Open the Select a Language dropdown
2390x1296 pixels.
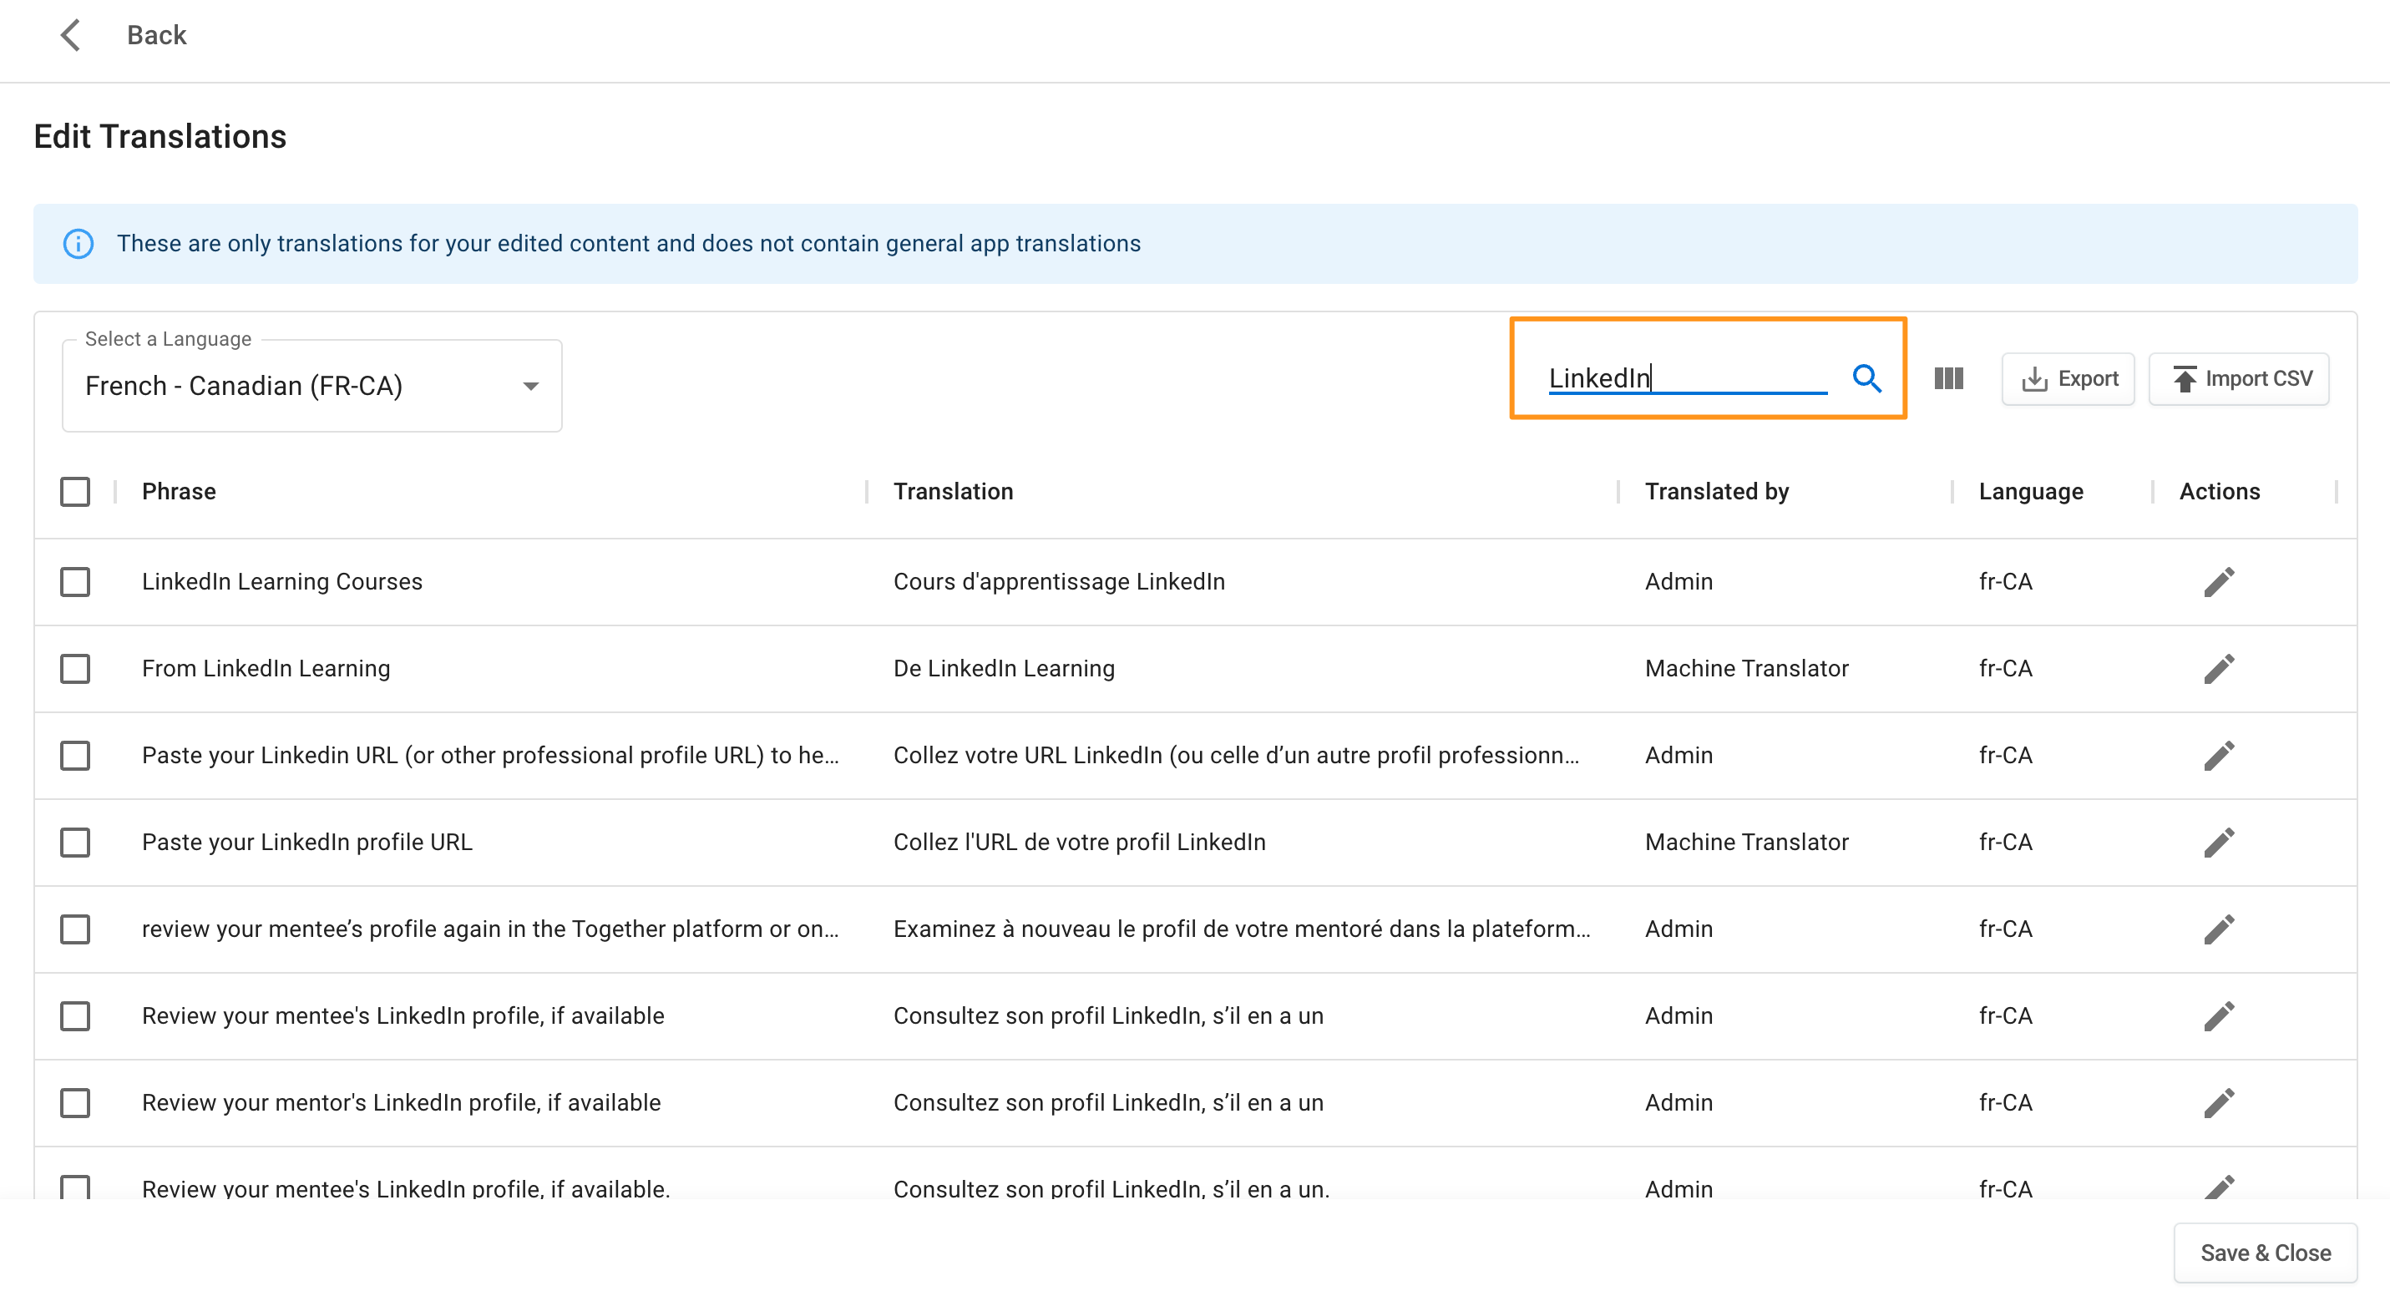pyautogui.click(x=297, y=386)
